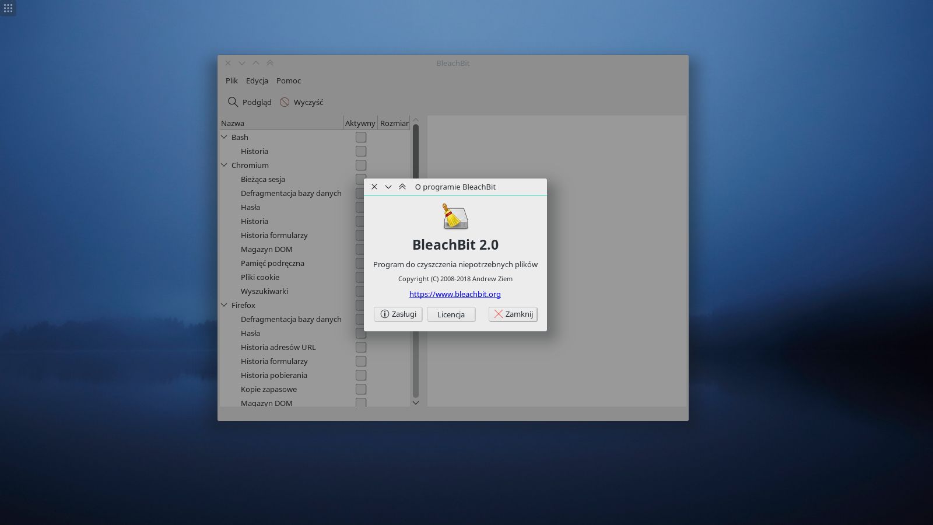Open the desktop application grid launcher

(x=8, y=8)
